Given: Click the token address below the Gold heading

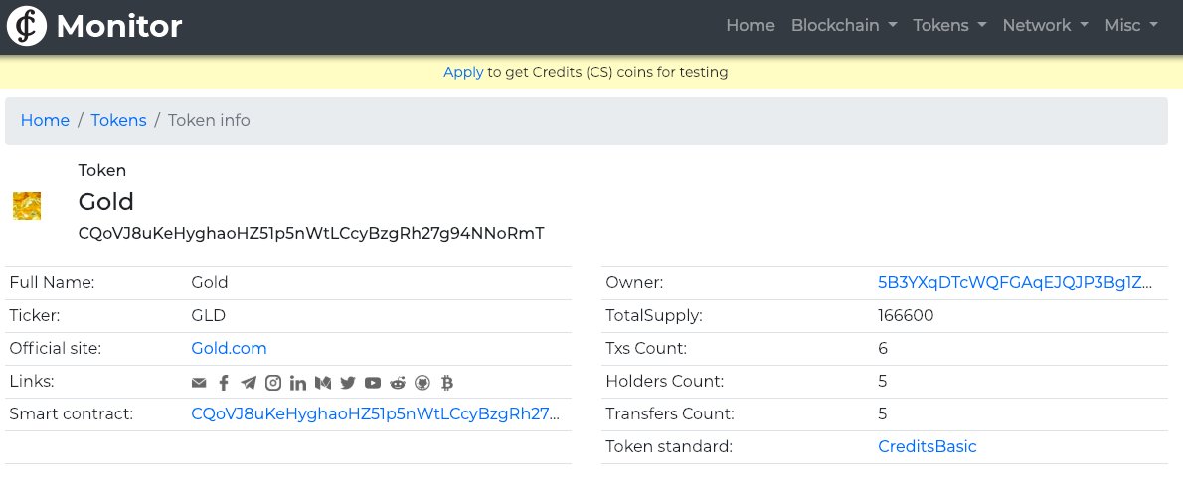Looking at the screenshot, I should (311, 233).
